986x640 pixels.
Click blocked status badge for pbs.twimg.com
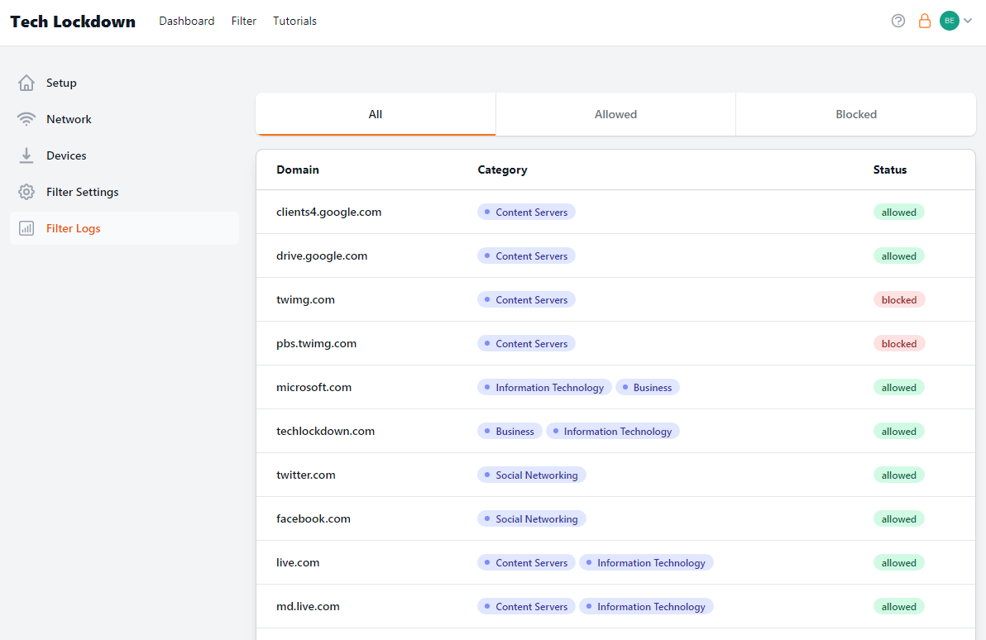pos(898,343)
